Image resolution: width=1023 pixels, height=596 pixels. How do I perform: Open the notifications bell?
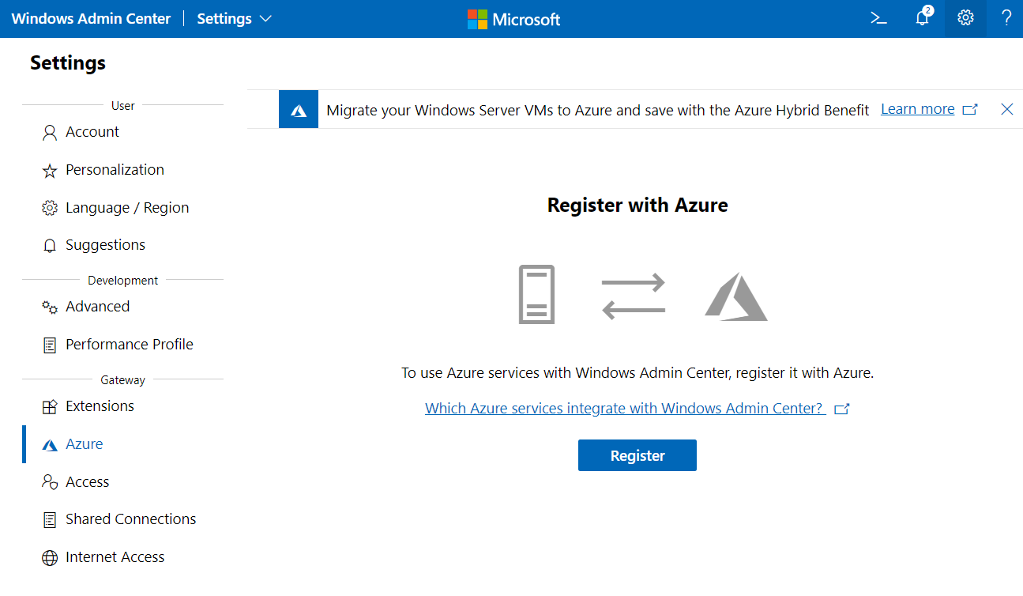(922, 18)
